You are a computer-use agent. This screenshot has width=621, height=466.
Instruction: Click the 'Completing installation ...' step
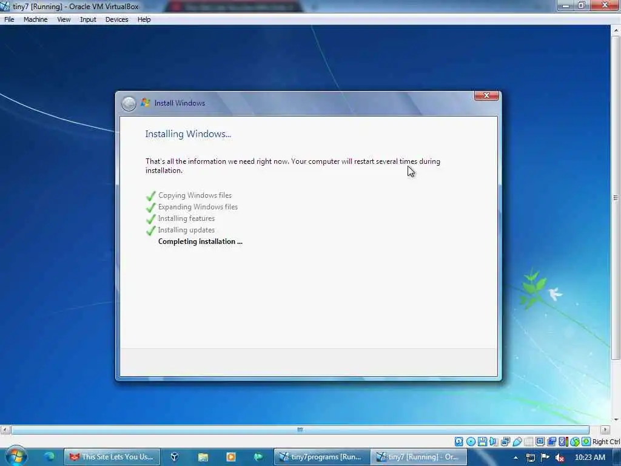[x=200, y=241]
